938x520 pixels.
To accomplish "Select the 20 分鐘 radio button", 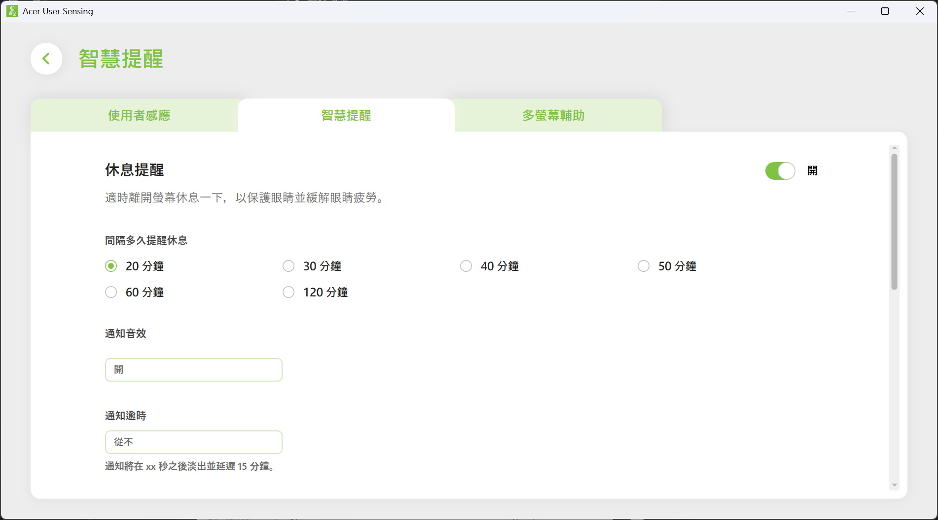I will pyautogui.click(x=111, y=266).
